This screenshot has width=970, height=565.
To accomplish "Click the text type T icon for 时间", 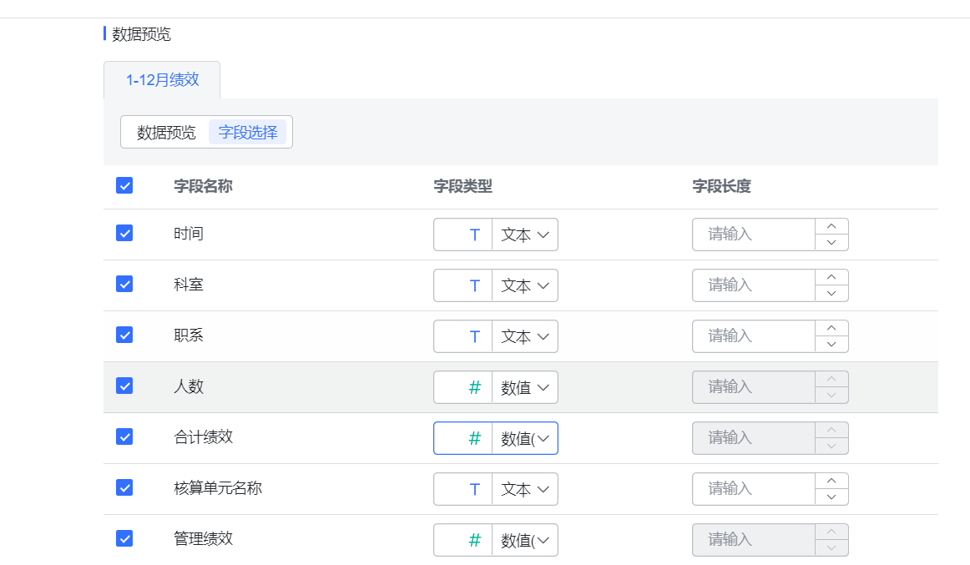I will click(x=474, y=235).
